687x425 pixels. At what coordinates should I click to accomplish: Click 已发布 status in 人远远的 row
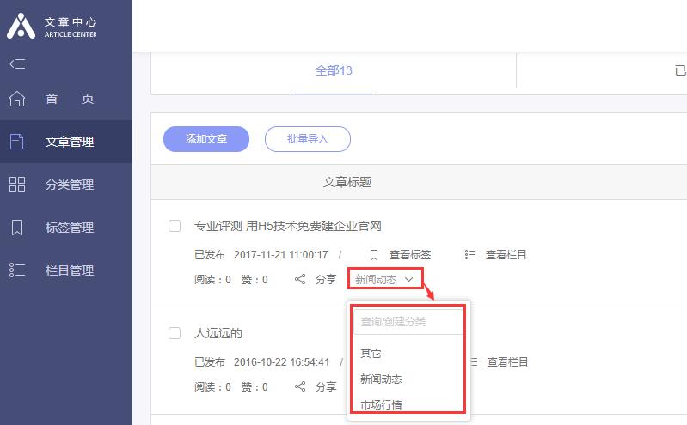(210, 362)
